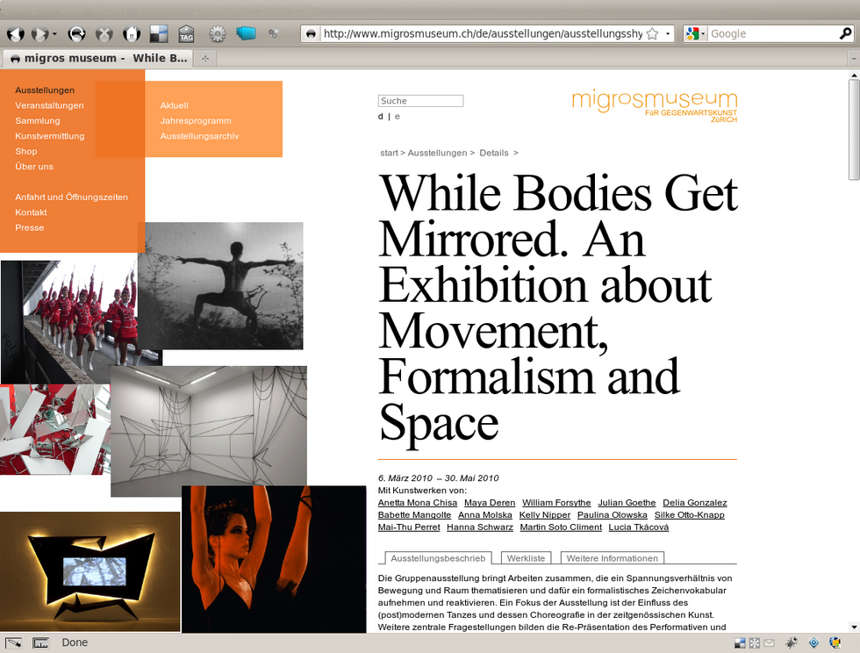
Task: Click the mail envelope status bar icon
Action: 769,642
